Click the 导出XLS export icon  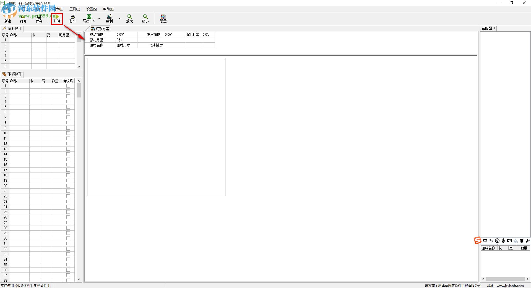pyautogui.click(x=89, y=19)
